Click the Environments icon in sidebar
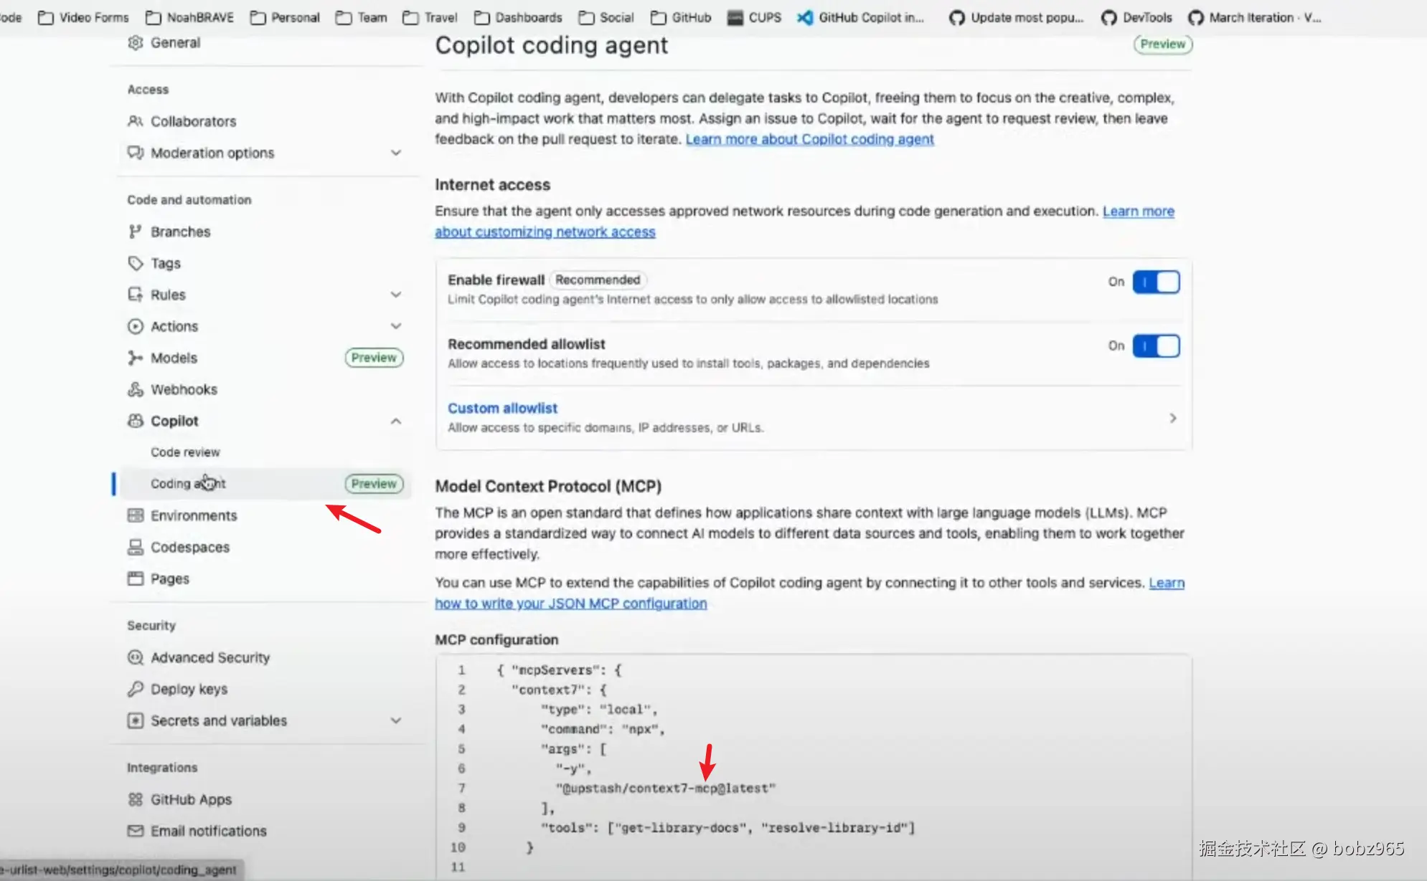 tap(135, 515)
